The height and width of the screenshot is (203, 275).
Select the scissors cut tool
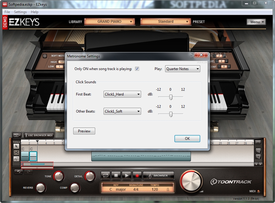[x=16, y=152]
